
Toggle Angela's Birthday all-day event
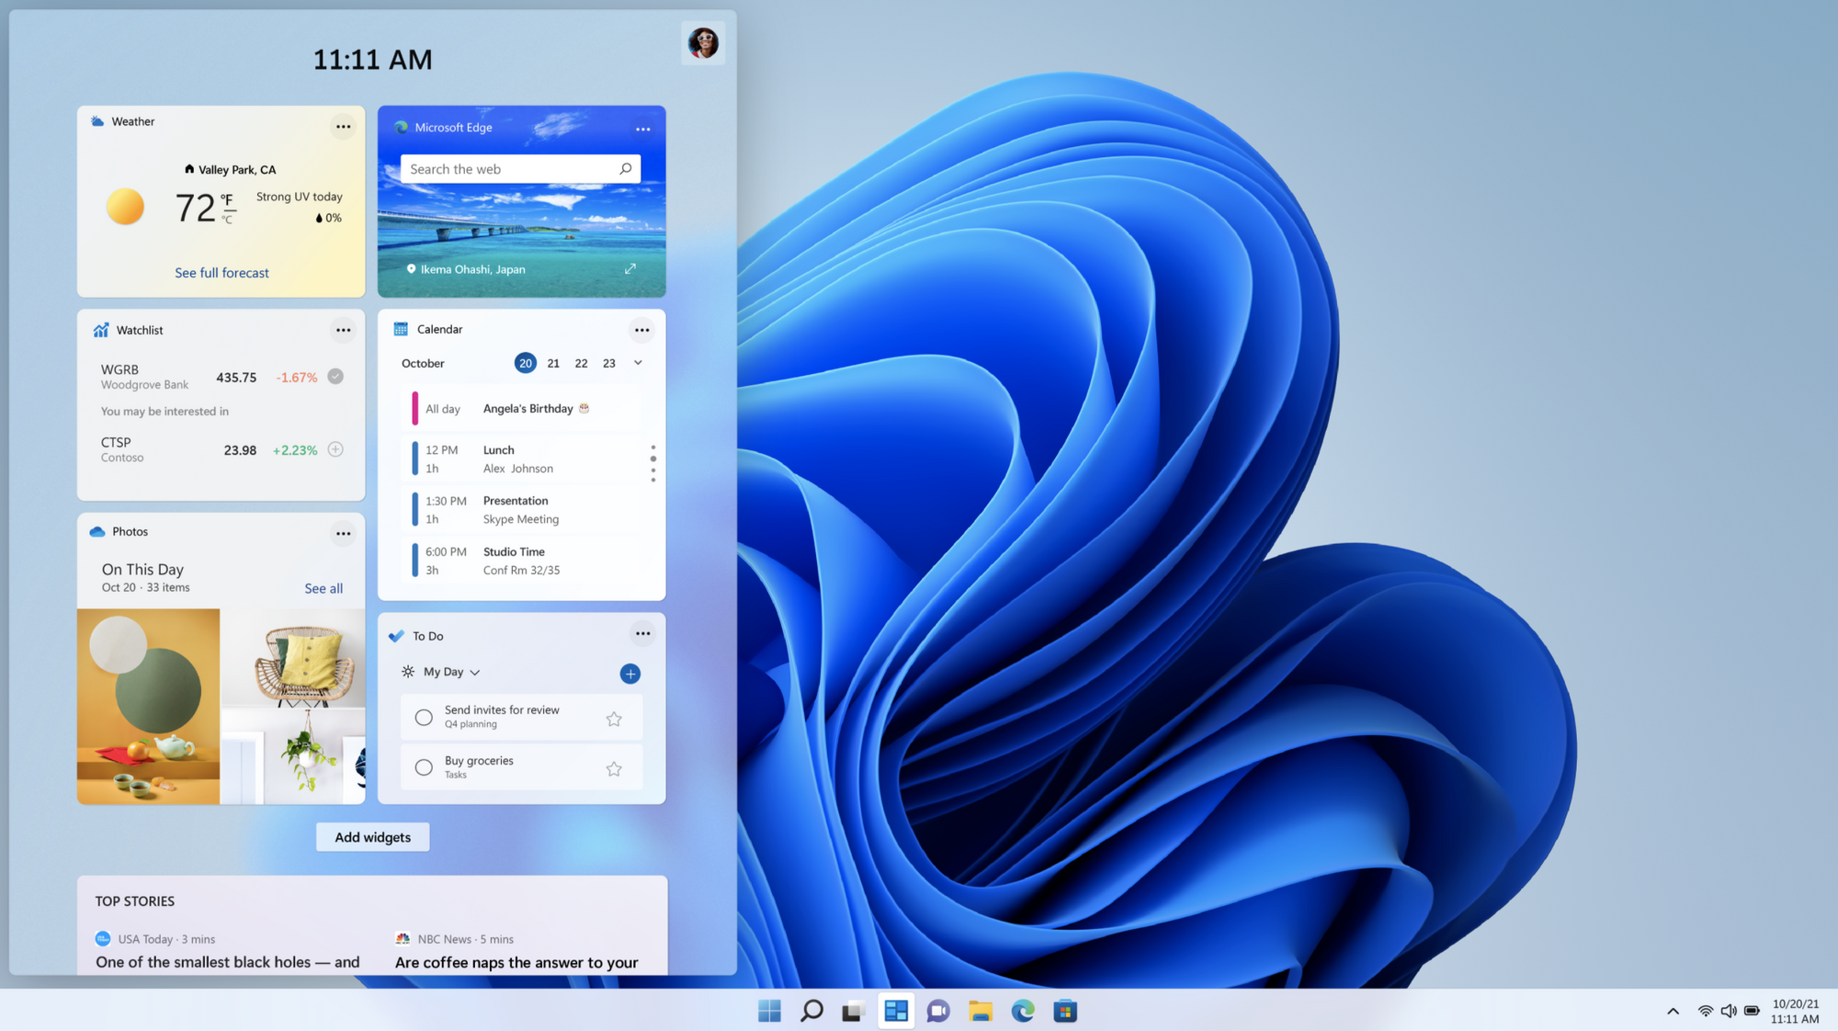tap(521, 408)
